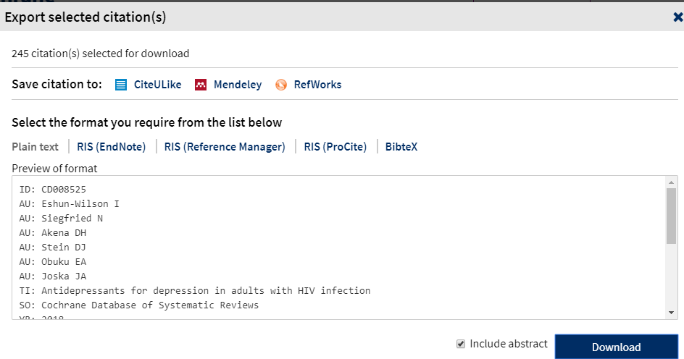Image resolution: width=684 pixels, height=359 pixels.
Task: Close the export citations dialog
Action: pyautogui.click(x=677, y=17)
